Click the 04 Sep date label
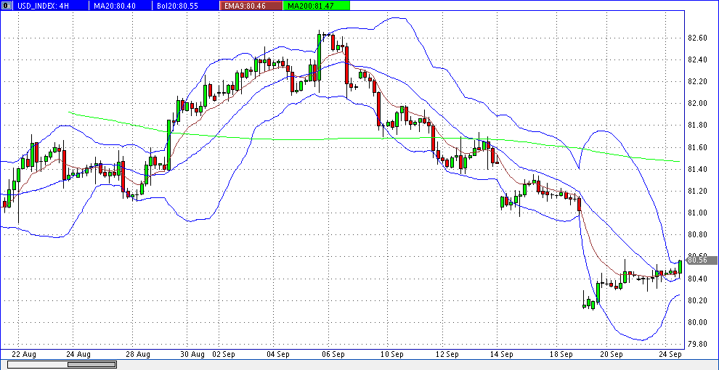Viewport: 719px width, 370px height. pyautogui.click(x=277, y=355)
